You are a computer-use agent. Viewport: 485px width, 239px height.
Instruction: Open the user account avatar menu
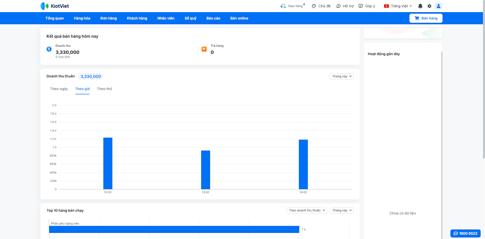(438, 6)
